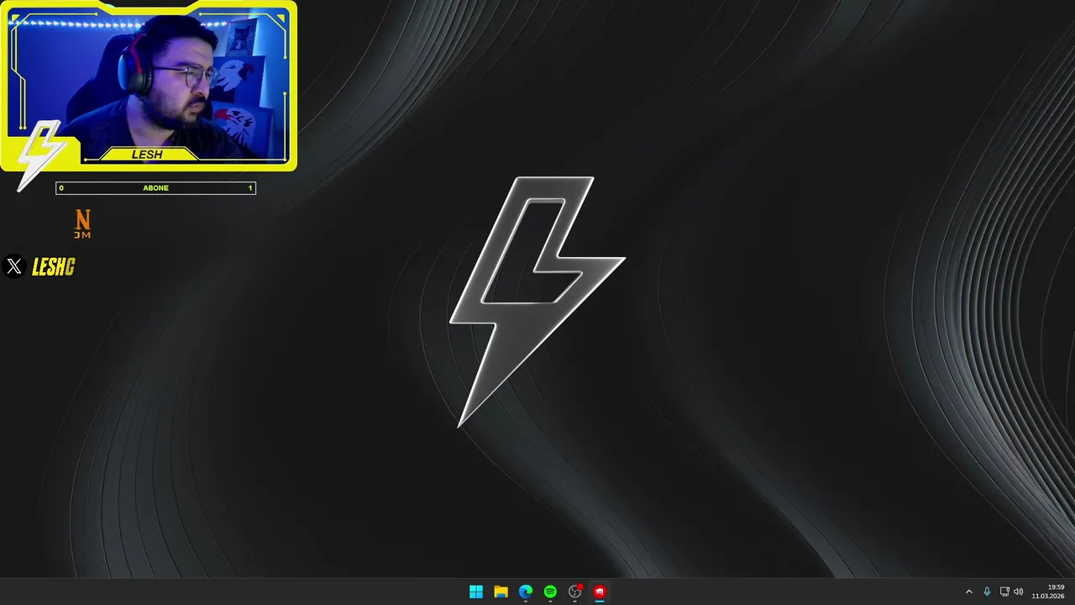This screenshot has width=1075, height=605.
Task: Launch Microsoft Edge from the taskbar
Action: tap(526, 592)
